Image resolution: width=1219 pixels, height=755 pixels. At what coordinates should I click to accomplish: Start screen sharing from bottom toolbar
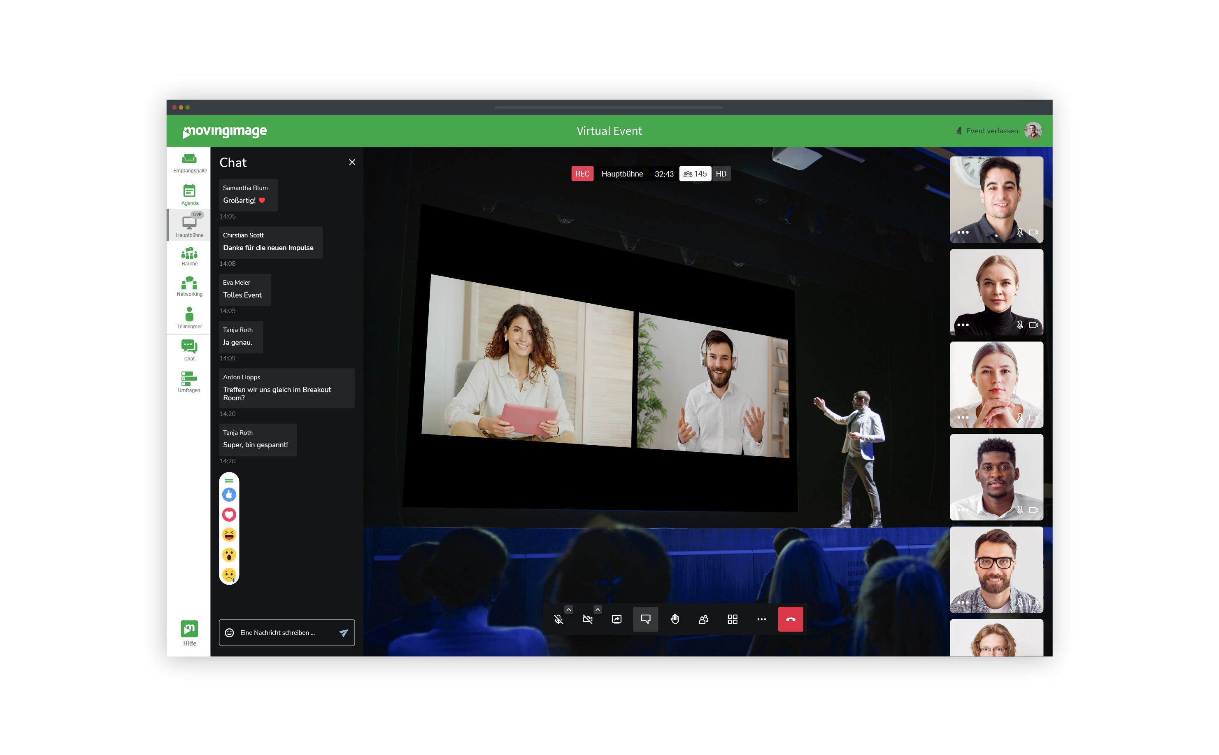coord(617,619)
